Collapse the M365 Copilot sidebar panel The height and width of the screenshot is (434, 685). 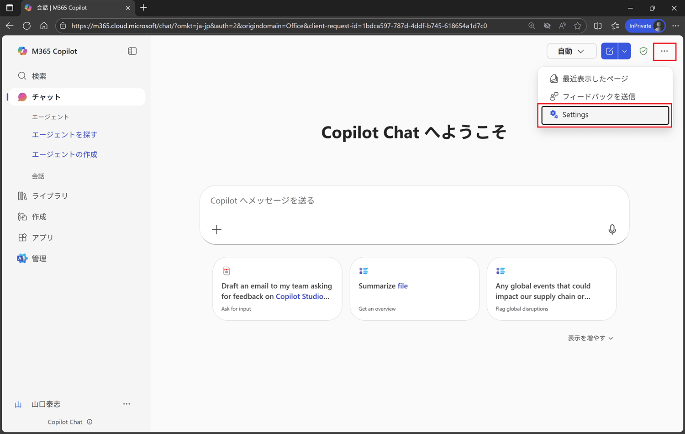click(x=132, y=51)
